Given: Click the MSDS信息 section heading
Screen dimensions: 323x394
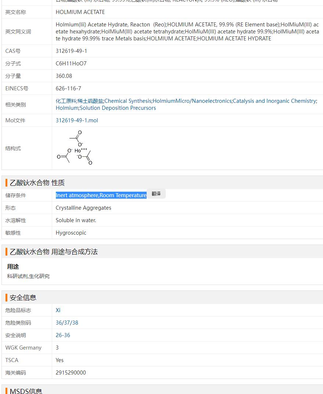Looking at the screenshot, I should pyautogui.click(x=26, y=391).
